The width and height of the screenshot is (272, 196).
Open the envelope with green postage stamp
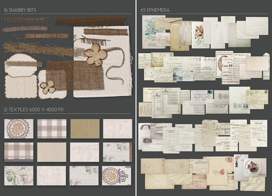coord(202,97)
